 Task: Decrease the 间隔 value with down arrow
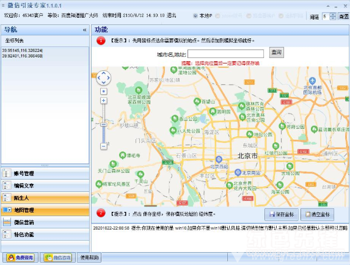click(x=333, y=18)
